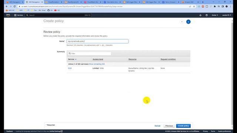
Task: Open the YT bookmarks folder
Action: click(x=27, y=10)
